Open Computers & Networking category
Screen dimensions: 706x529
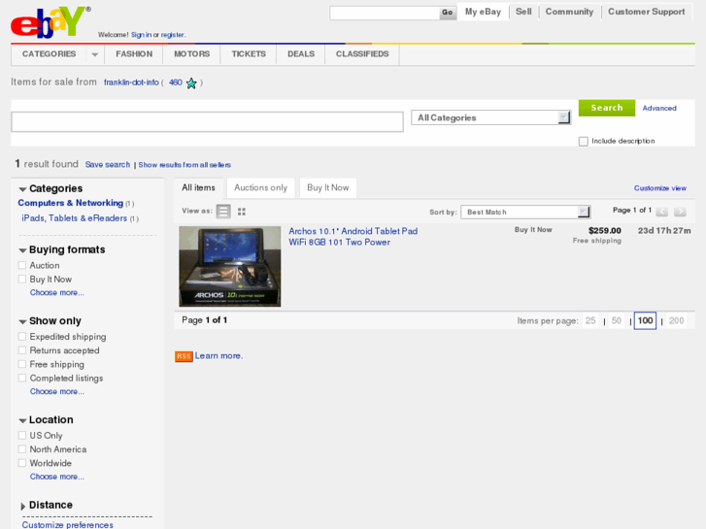click(71, 203)
